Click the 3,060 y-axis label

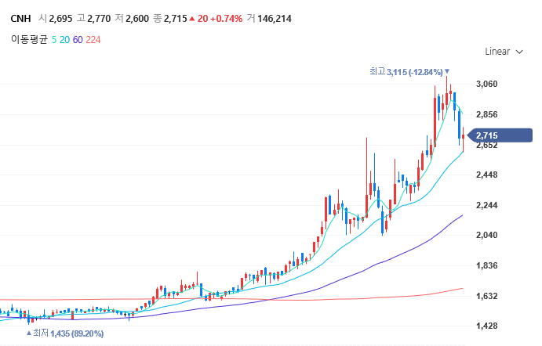(487, 84)
